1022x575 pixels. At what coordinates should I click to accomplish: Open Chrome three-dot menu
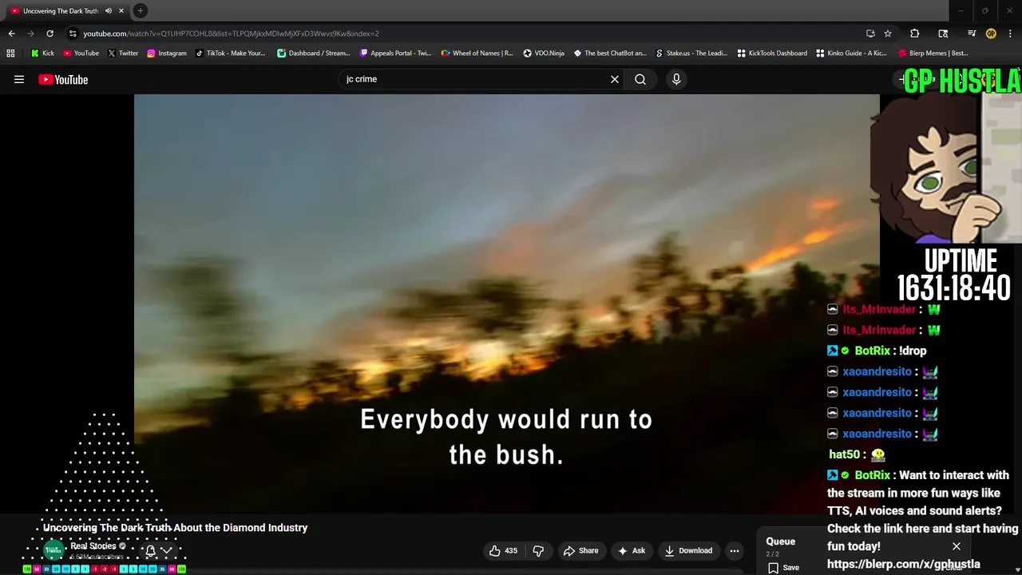coord(1011,34)
